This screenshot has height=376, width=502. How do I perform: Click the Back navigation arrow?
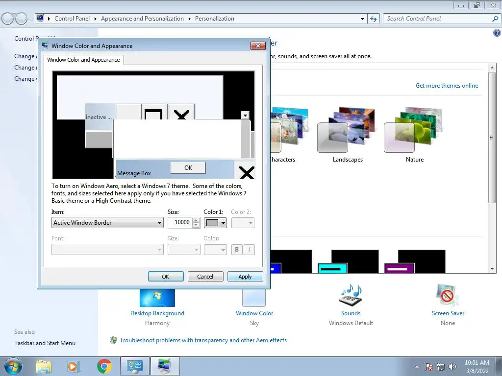point(8,19)
